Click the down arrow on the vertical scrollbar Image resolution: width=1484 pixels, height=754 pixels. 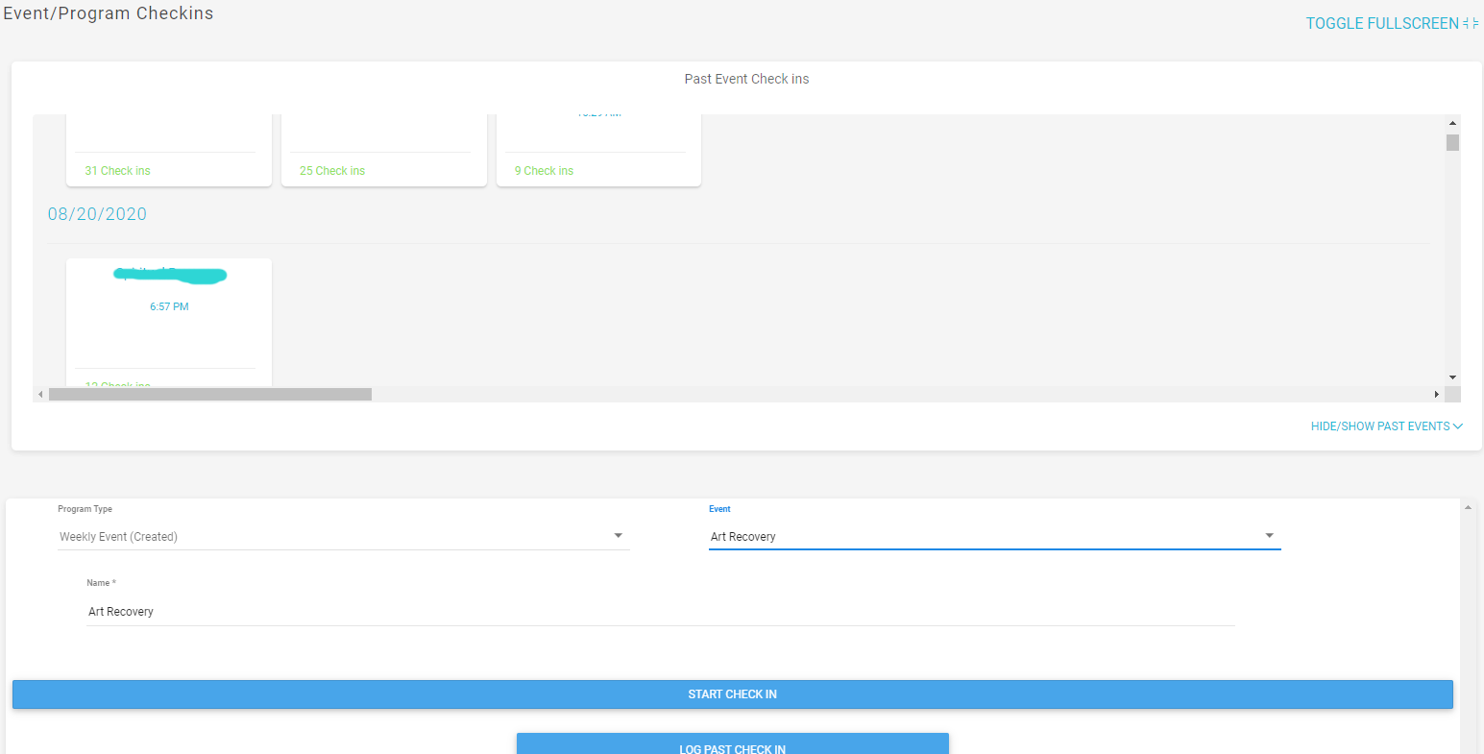(x=1453, y=377)
